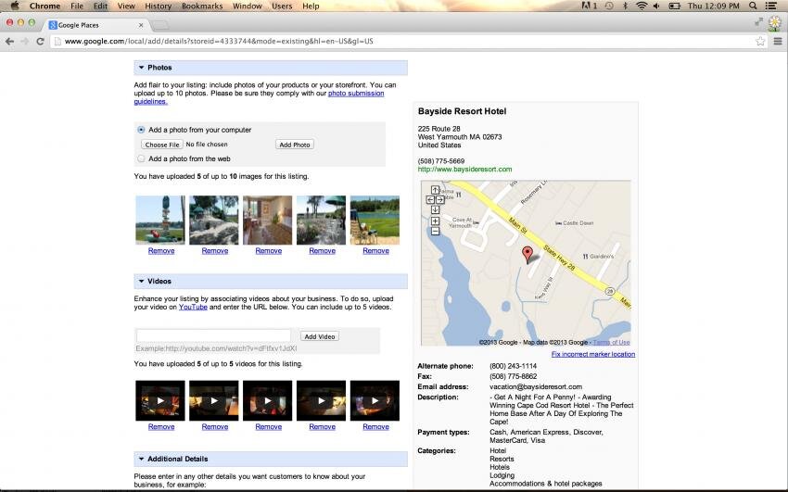The image size is (788, 492).
Task: Open the View menu
Action: (x=126, y=6)
